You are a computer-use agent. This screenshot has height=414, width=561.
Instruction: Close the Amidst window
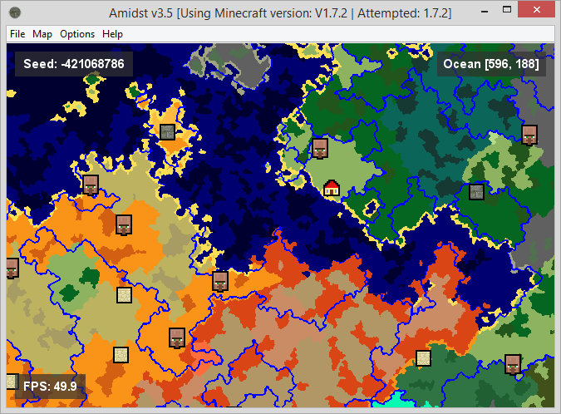point(537,10)
